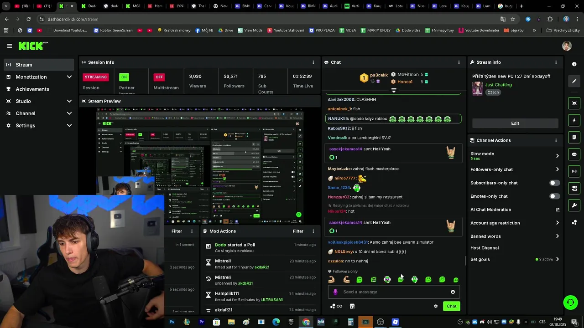Open the shop icon below message box
Viewport: 584px width, 328px height.
pos(352,306)
